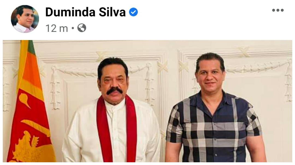295x165 pixels.
Task: Click the blue verified badge checkmark
Action: point(133,12)
